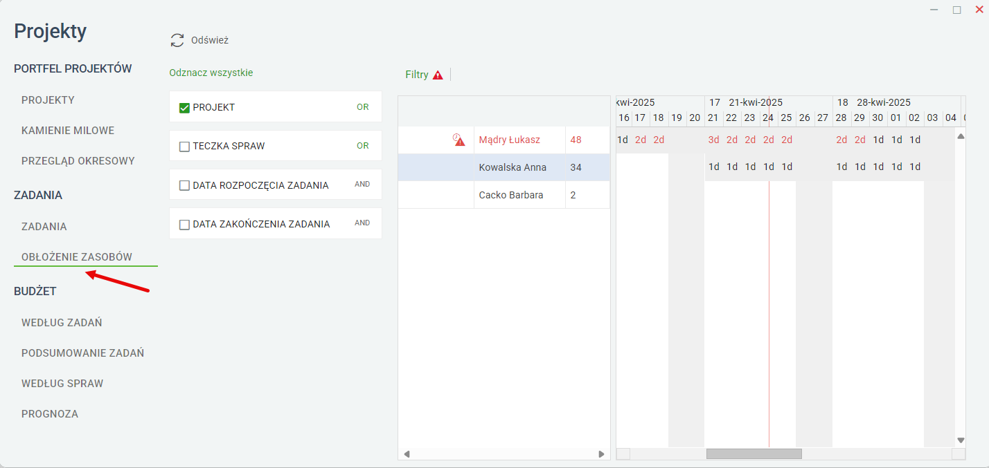This screenshot has height=468, width=989.
Task: Click the timeline horizontal scrollbar thumb
Action: coord(754,453)
